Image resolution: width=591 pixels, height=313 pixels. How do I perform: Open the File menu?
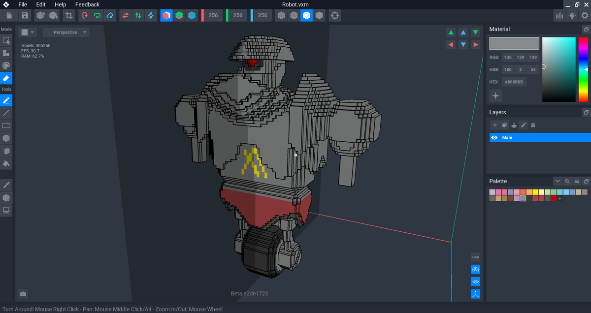pyautogui.click(x=23, y=4)
